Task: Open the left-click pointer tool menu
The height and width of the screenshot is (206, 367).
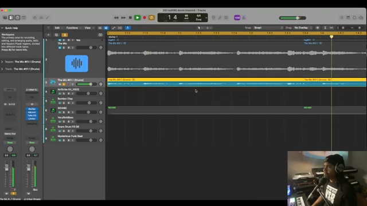Action: (x=200, y=28)
